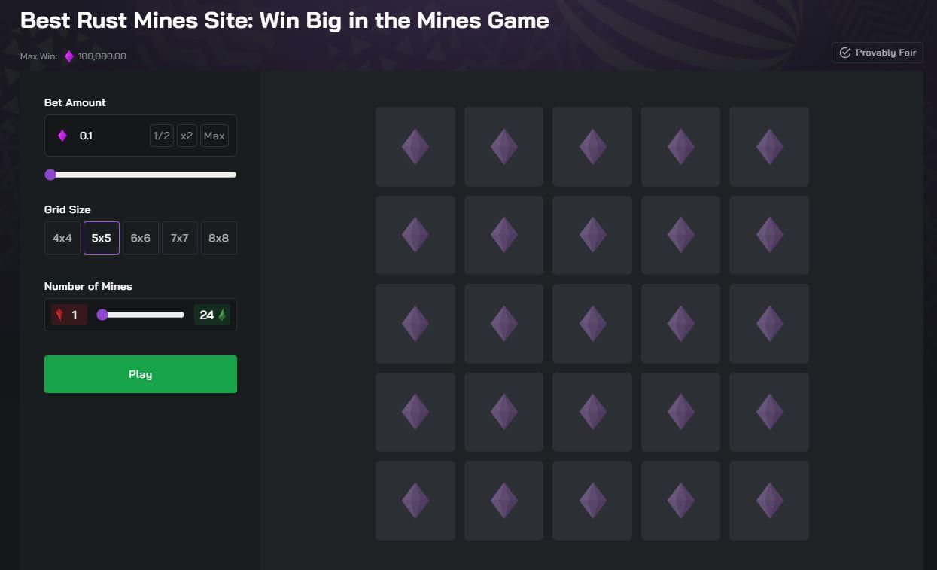Click the pink gem icon in Bet Amount
The height and width of the screenshot is (570, 937).
pos(62,136)
